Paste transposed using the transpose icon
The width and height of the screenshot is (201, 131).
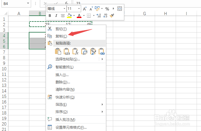coord(84,51)
